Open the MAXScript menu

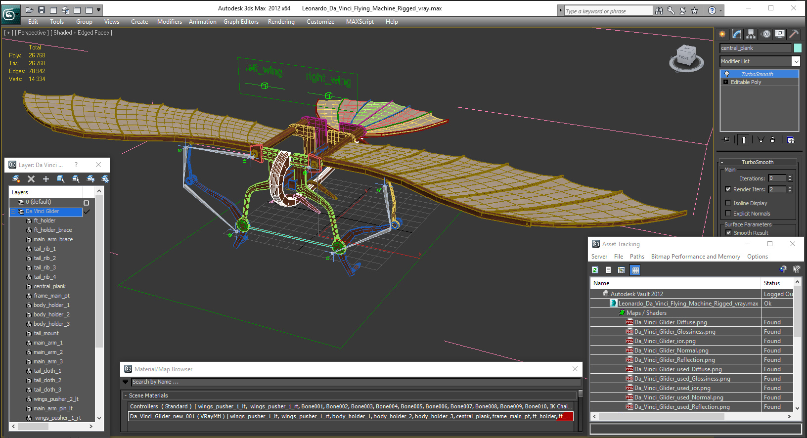(360, 22)
